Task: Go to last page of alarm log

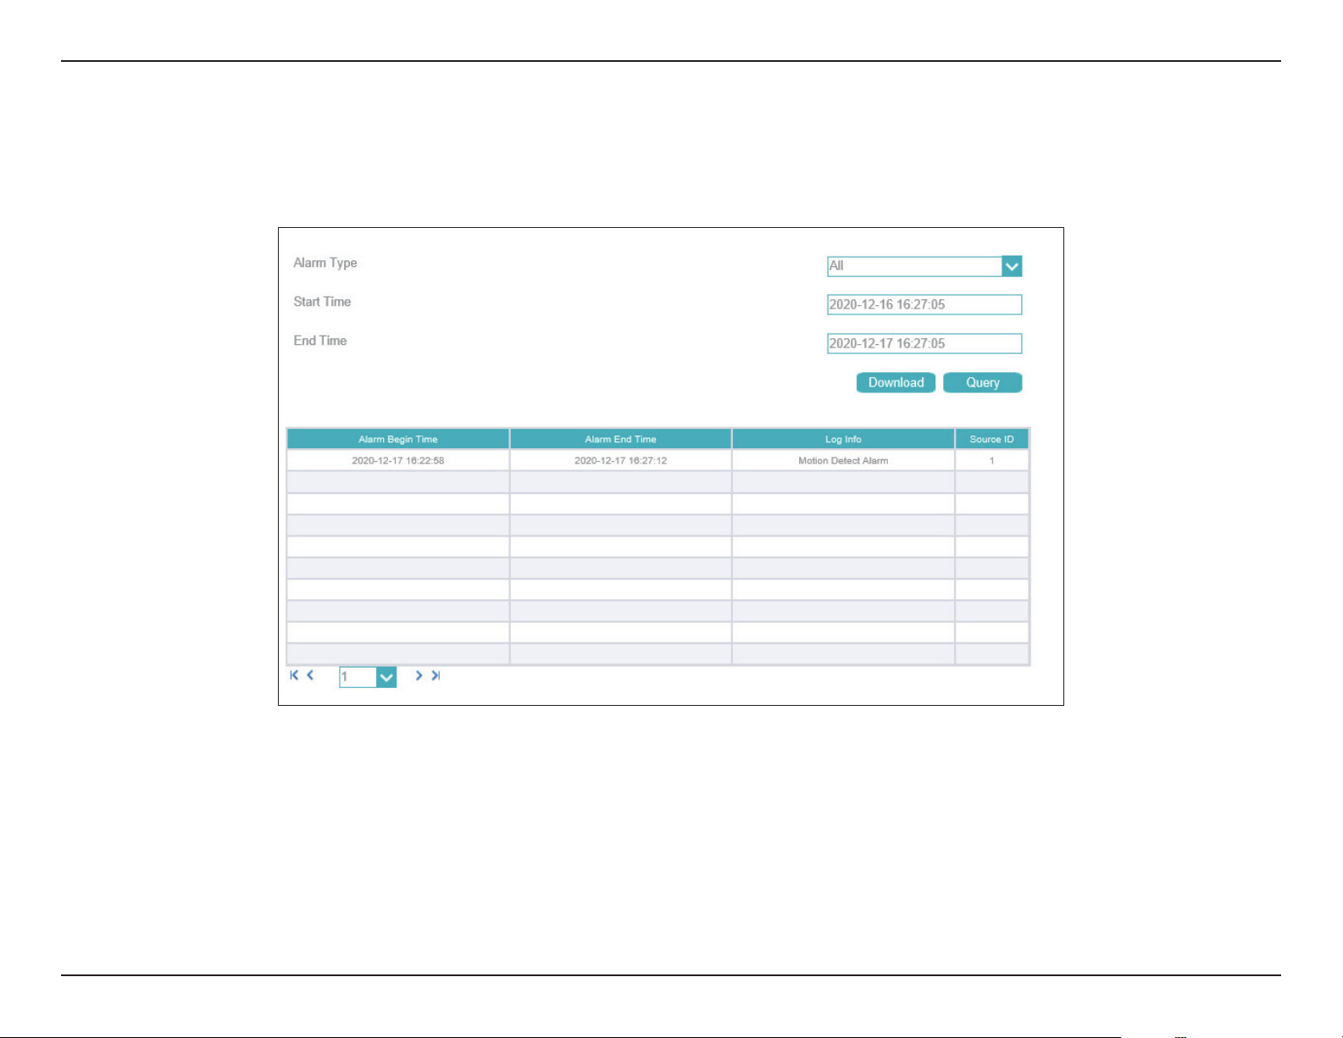Action: click(436, 675)
